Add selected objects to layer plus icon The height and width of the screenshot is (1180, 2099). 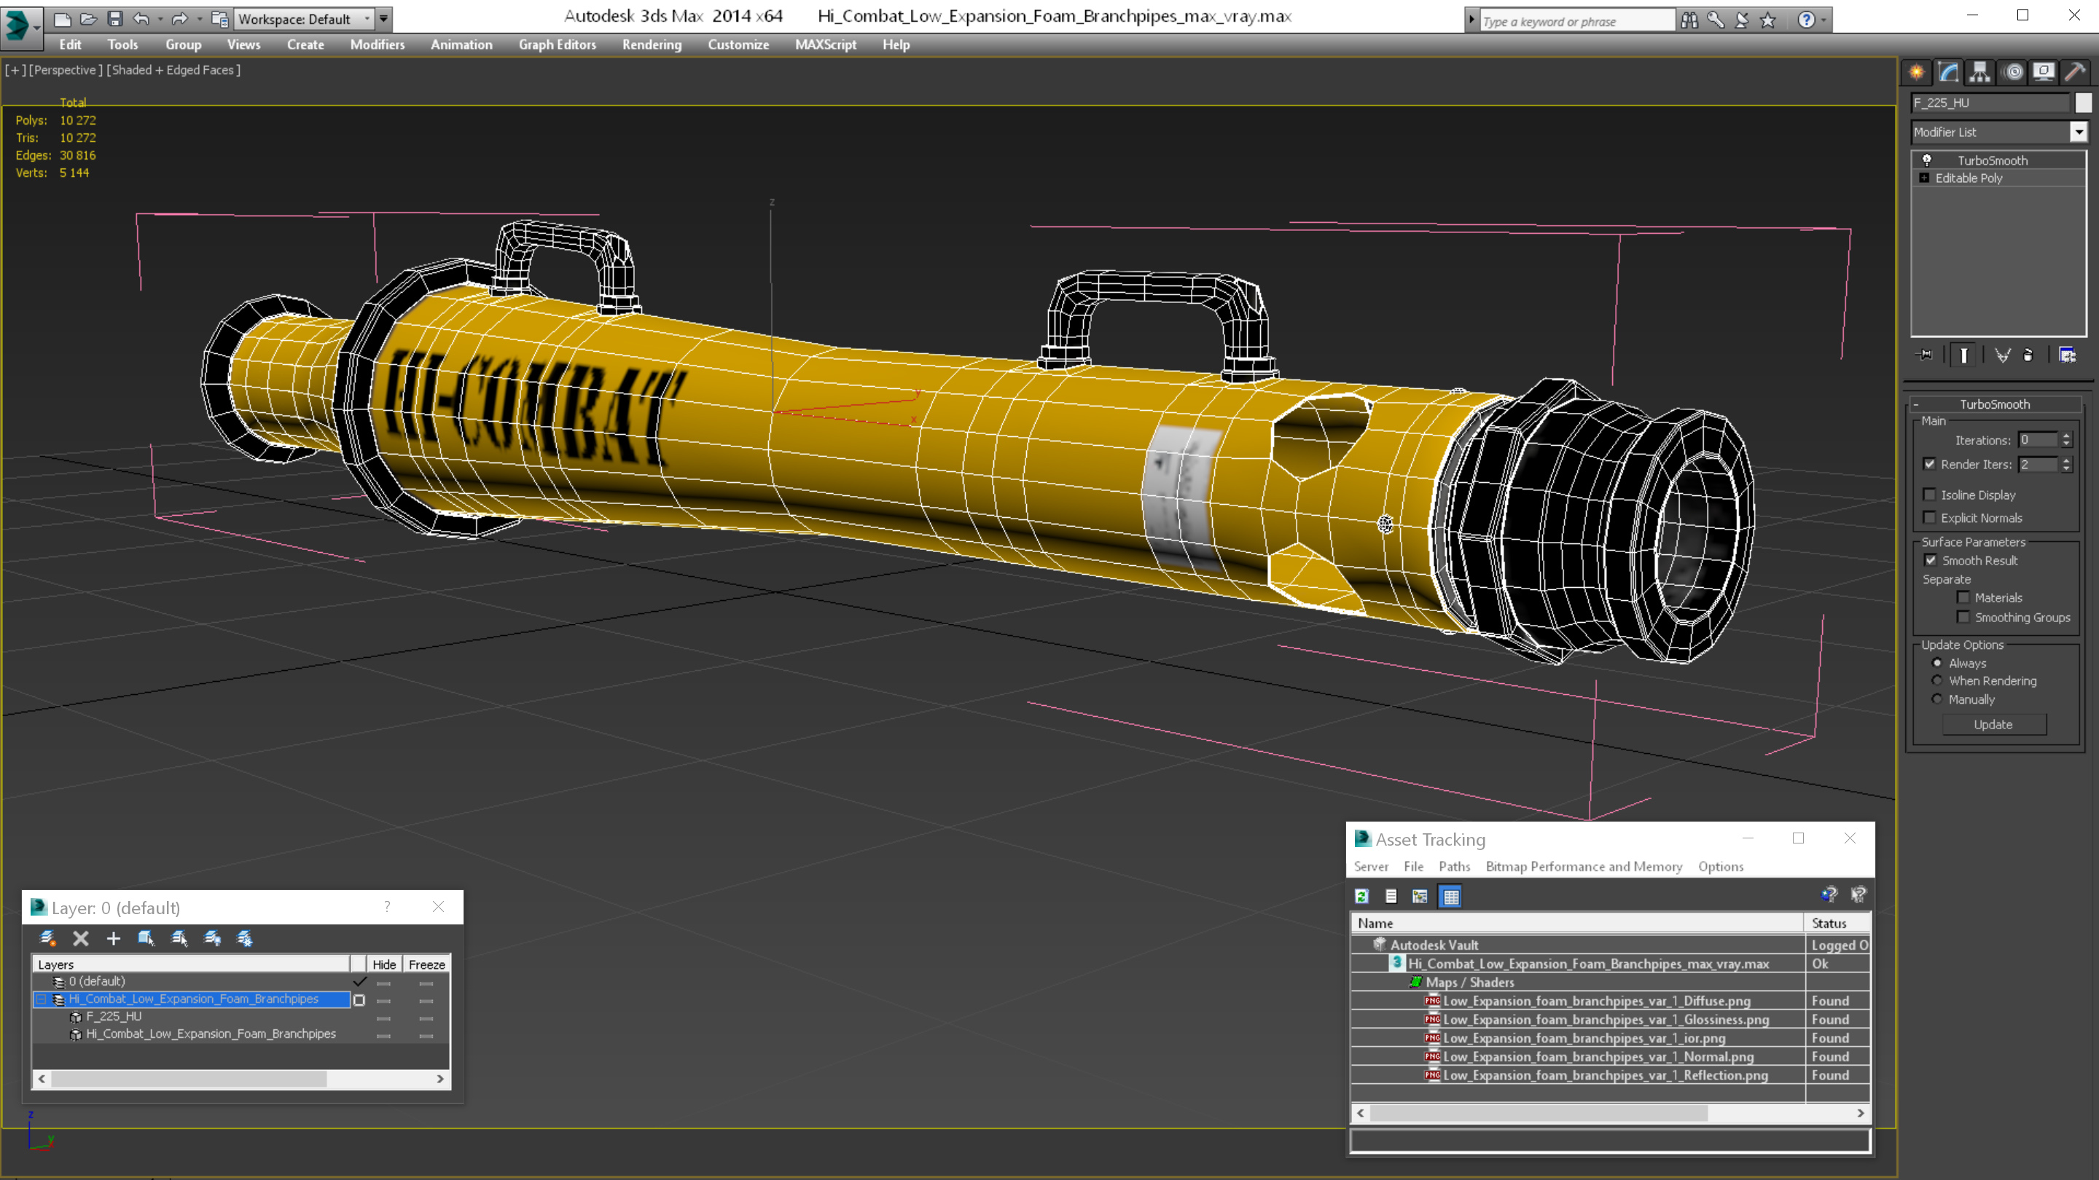[113, 938]
